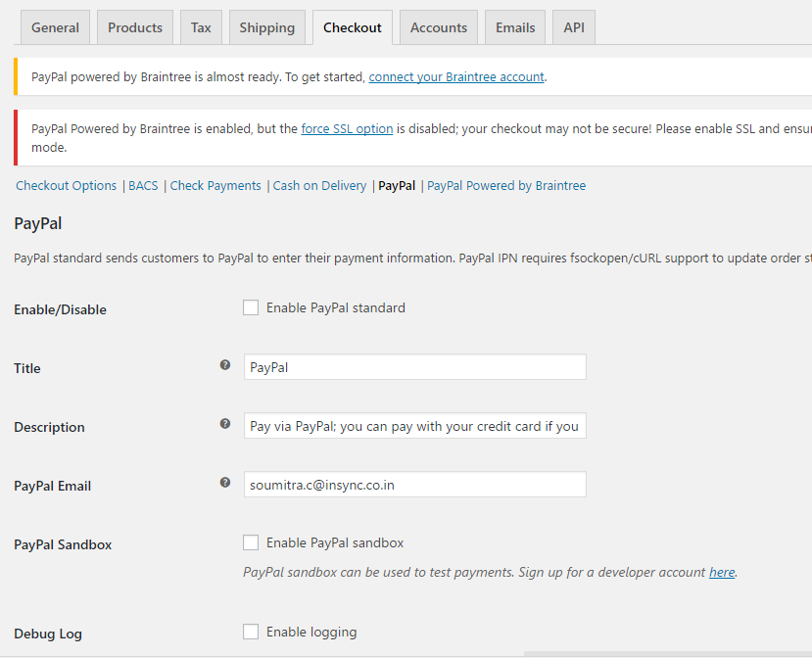Viewport: 812px width, 658px height.
Task: Click the PayPal Sandbox row label
Action: (x=63, y=544)
